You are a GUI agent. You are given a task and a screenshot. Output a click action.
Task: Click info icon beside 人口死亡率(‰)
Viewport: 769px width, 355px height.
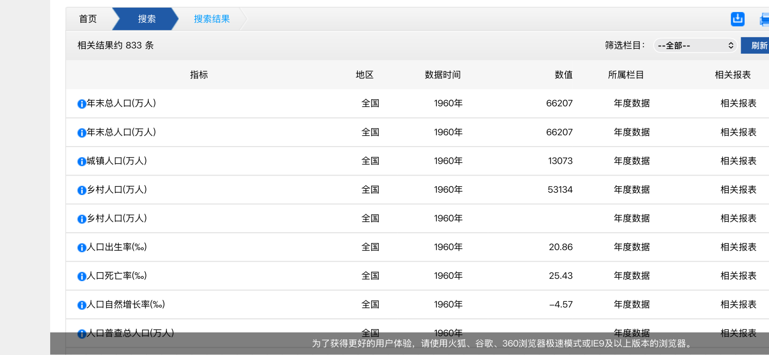click(81, 276)
